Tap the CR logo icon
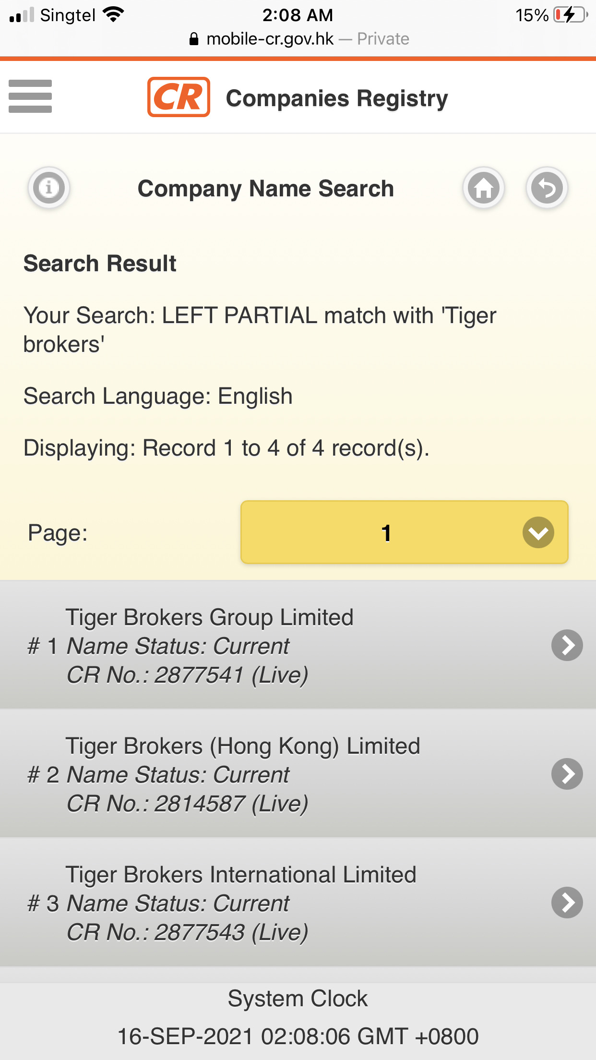596x1060 pixels. (x=179, y=97)
